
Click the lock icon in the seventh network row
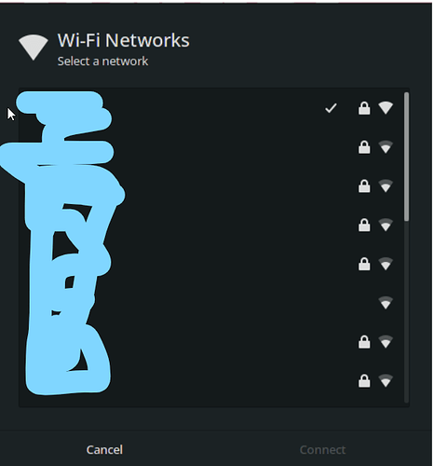pos(364,342)
